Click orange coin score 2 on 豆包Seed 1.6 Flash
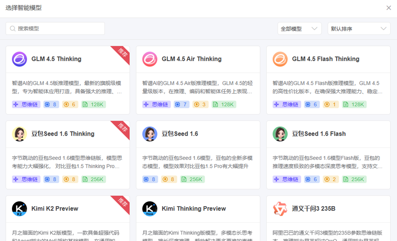Viewport: 397px width, 241px height. point(331,179)
